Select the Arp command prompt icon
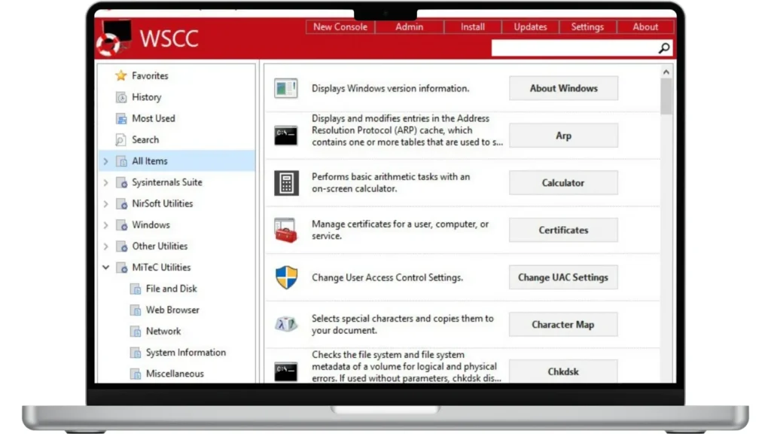Image resolution: width=771 pixels, height=434 pixels. [285, 133]
